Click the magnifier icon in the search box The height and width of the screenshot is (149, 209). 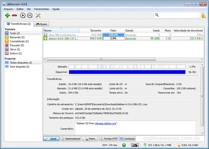click(157, 15)
